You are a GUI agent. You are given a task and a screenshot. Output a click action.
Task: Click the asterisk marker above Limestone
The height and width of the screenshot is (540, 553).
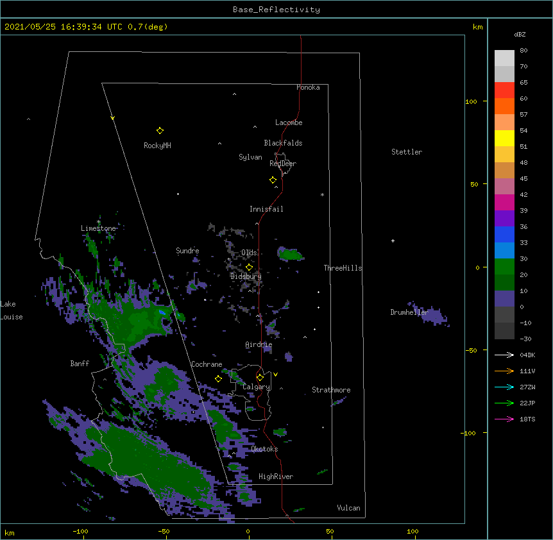coord(98,222)
